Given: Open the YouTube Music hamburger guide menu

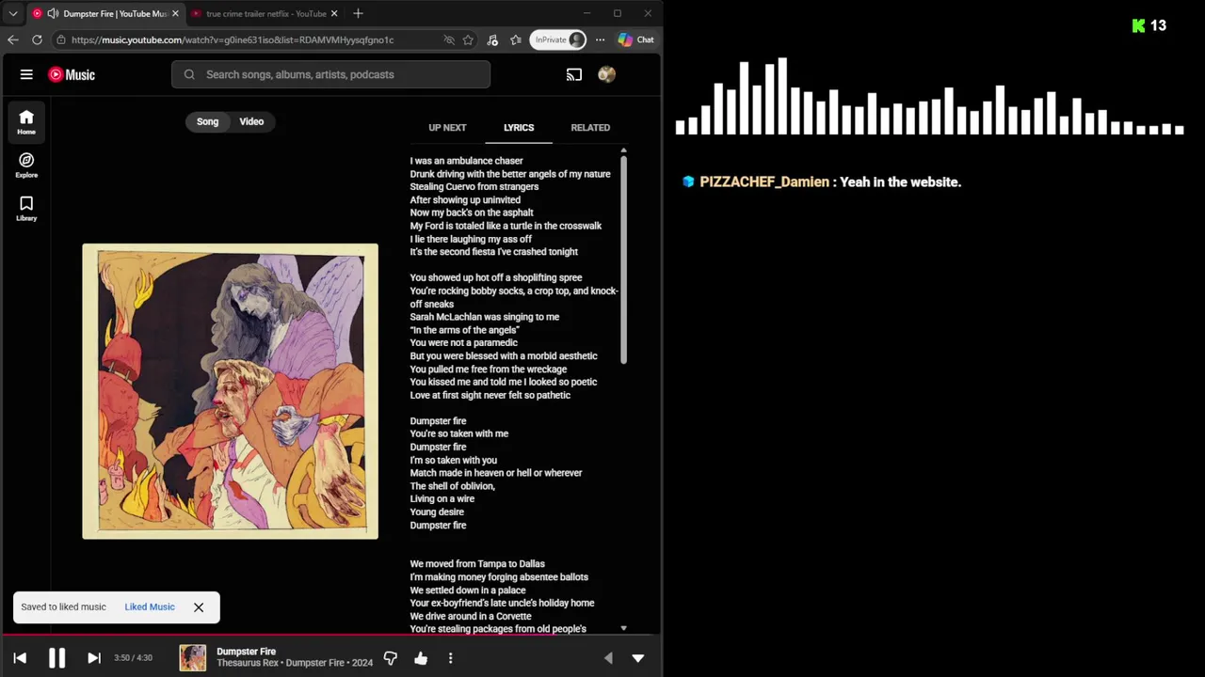Looking at the screenshot, I should [26, 74].
